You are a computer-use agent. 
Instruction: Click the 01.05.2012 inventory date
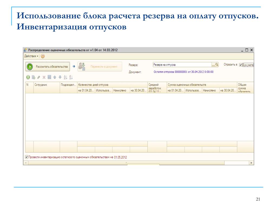click(x=120, y=157)
